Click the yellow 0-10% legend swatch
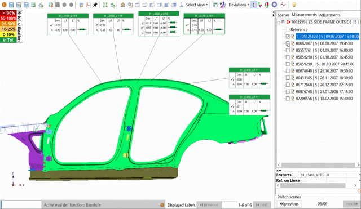Screen dimensions: 361x209 click(x=8, y=34)
